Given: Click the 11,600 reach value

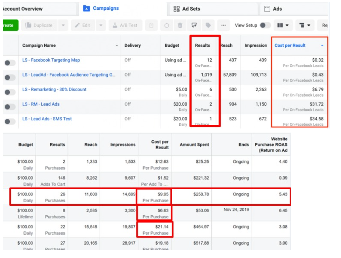Looking at the screenshot, I should point(91,194).
